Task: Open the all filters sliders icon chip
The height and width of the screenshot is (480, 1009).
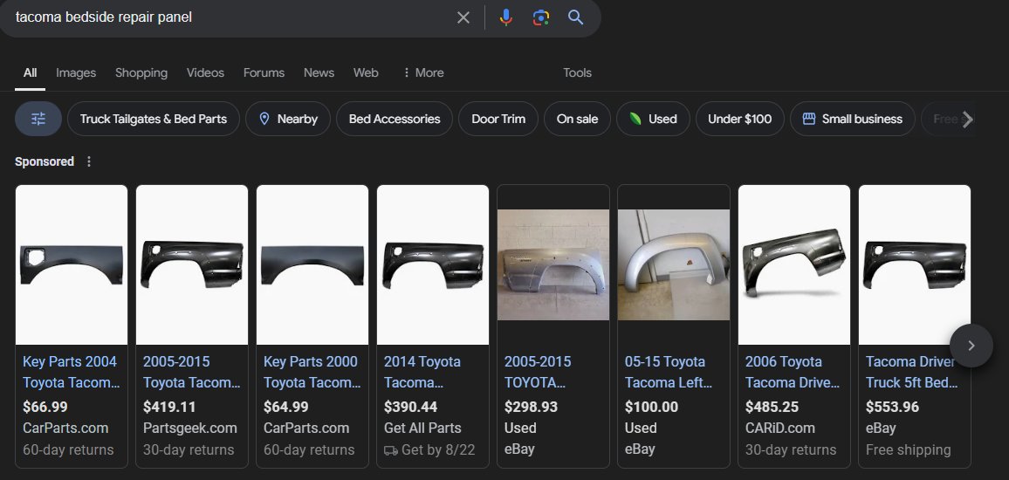Action: click(x=38, y=119)
